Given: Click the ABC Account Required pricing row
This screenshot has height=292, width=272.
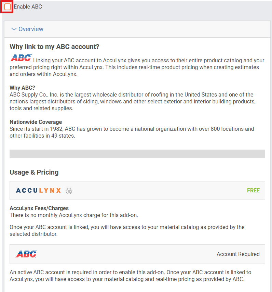Looking at the screenshot, I should [x=137, y=254].
